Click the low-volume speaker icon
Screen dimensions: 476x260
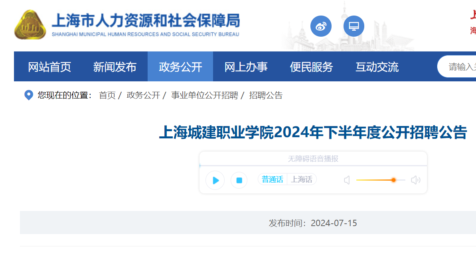347,180
